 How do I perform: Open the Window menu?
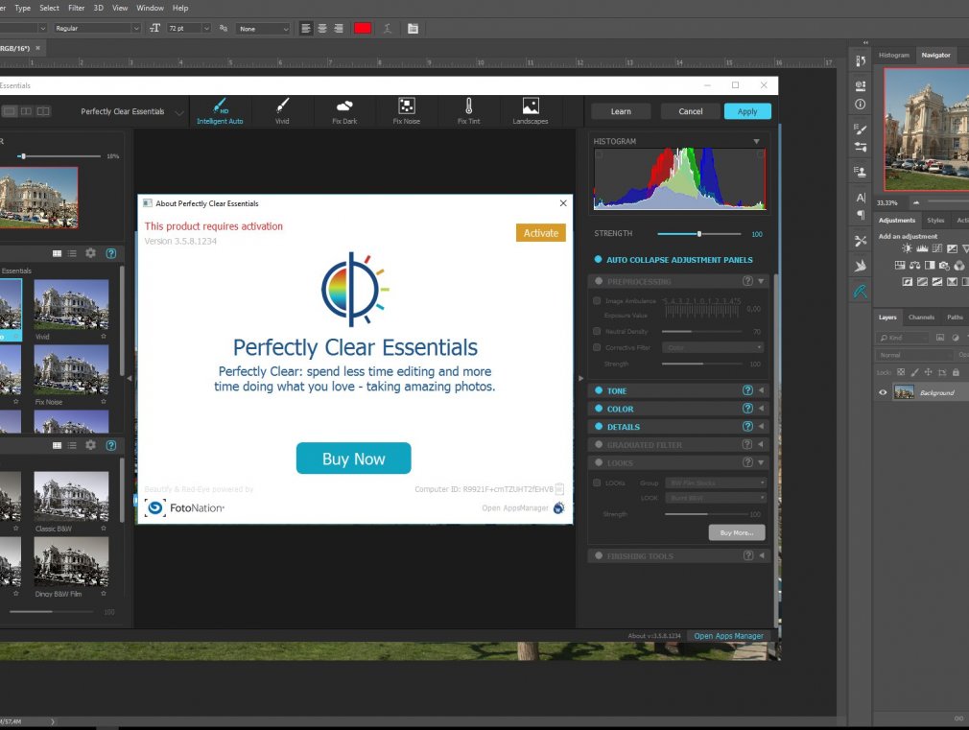click(150, 8)
